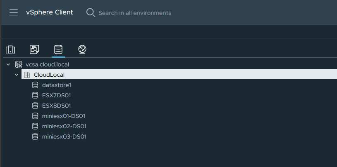337x167 pixels.
Task: Click the ESX7DS01 datastore icon
Action: coord(35,95)
